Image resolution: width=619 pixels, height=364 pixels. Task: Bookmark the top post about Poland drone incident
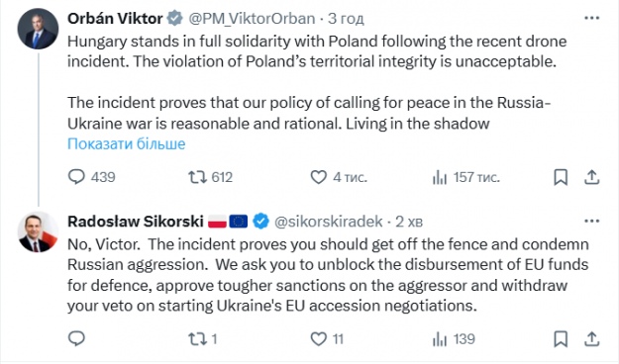(561, 177)
